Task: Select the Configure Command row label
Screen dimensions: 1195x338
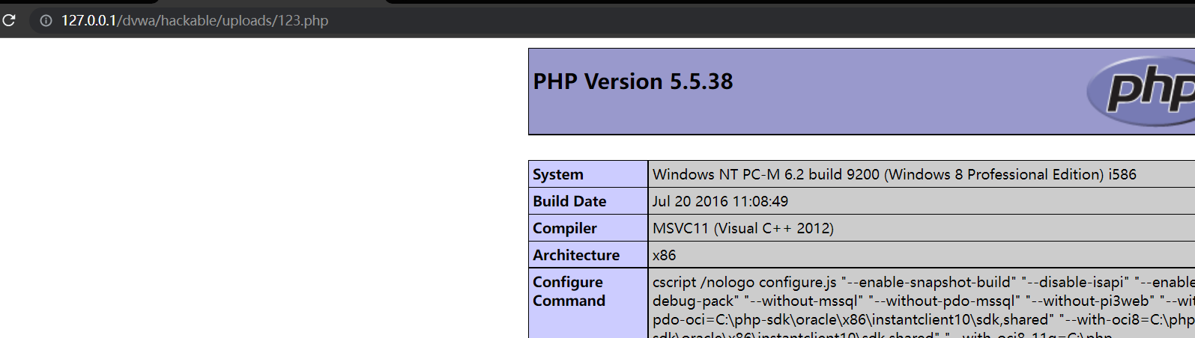Action: click(x=569, y=291)
